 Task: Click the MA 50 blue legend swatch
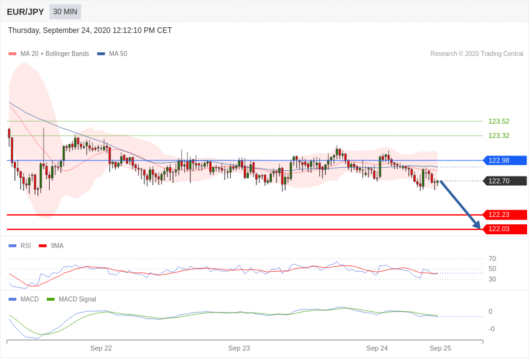point(101,54)
